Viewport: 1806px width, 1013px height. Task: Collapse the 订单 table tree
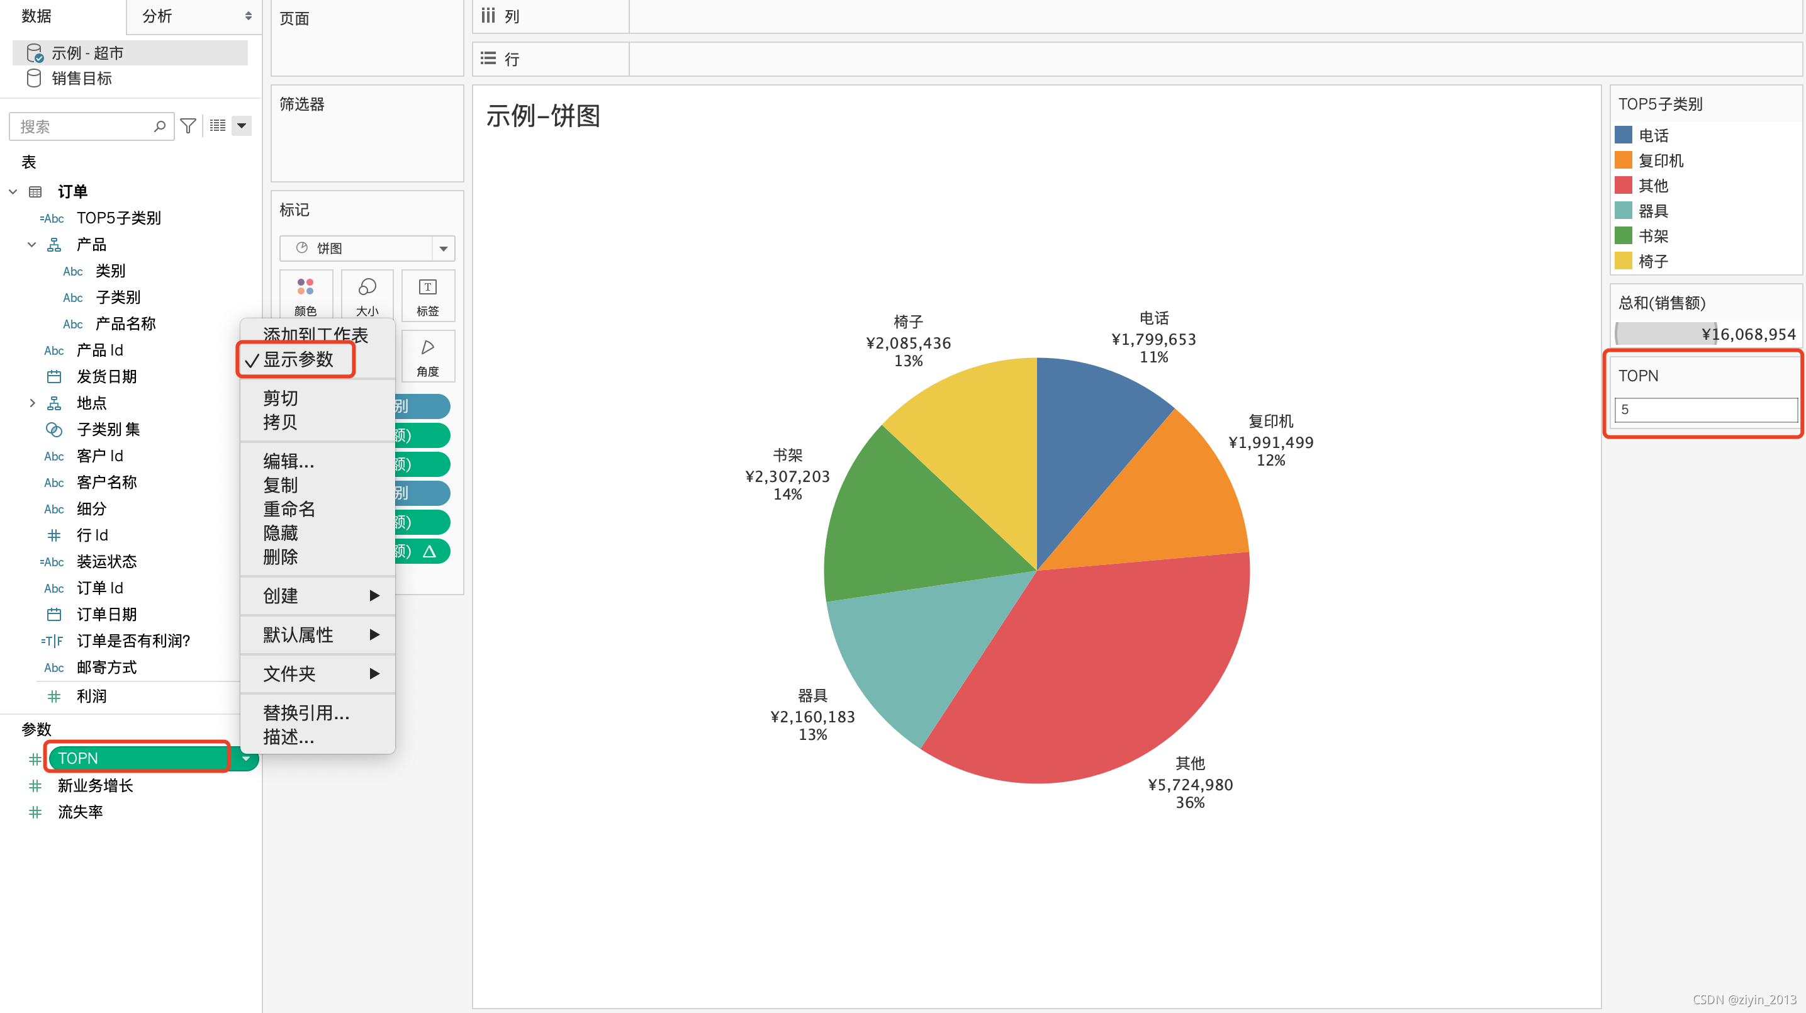[13, 191]
